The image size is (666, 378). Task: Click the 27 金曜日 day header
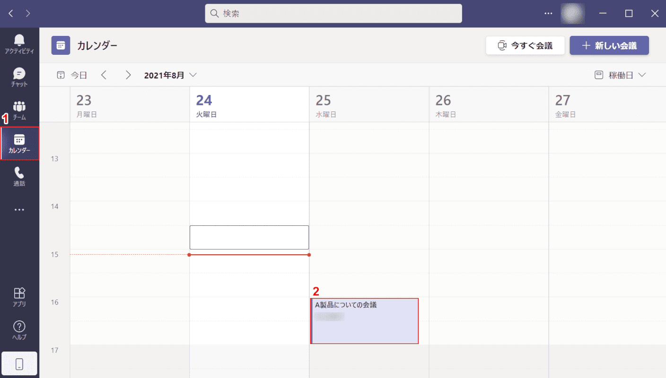[607, 105]
